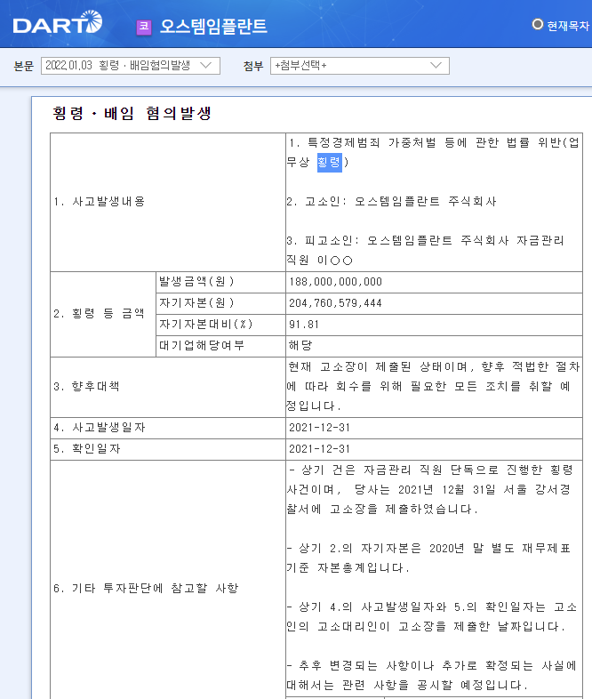Click the 대기업해당여부 label cell
The height and width of the screenshot is (699, 592).
(220, 346)
